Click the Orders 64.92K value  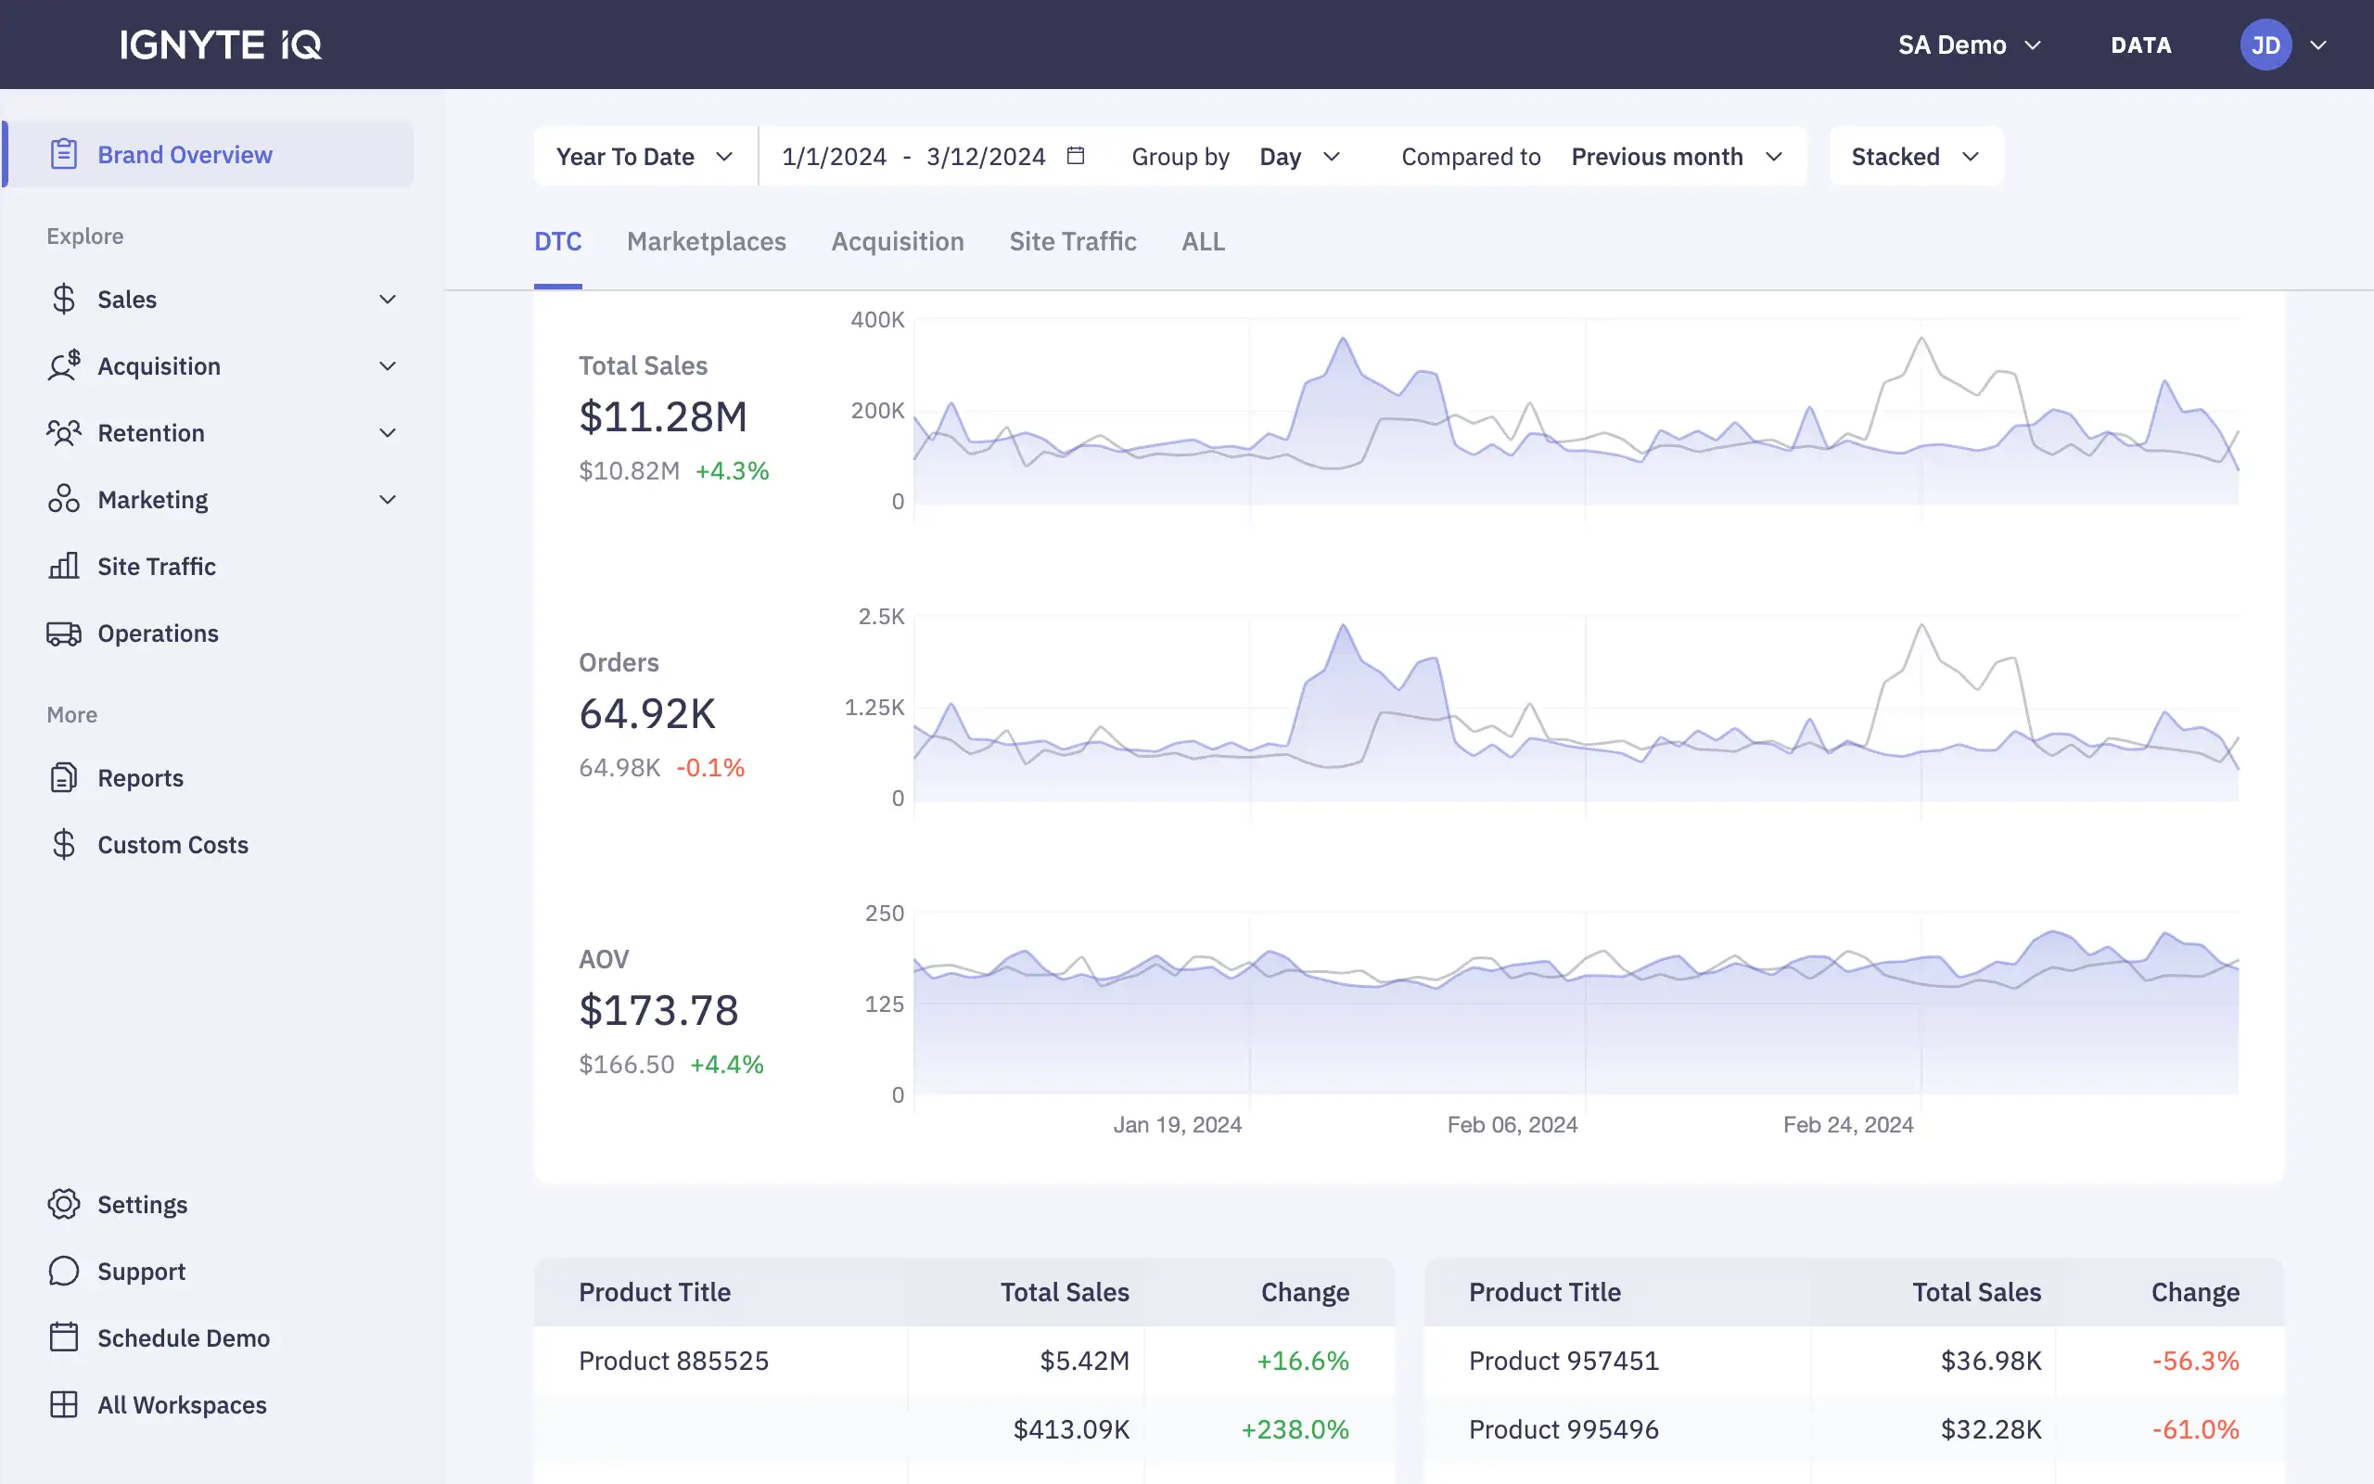pos(647,713)
